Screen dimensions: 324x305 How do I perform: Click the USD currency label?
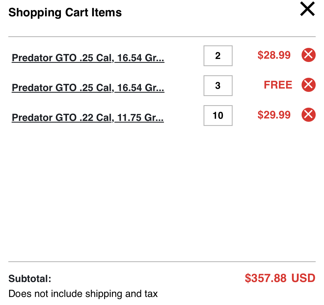pos(303,278)
